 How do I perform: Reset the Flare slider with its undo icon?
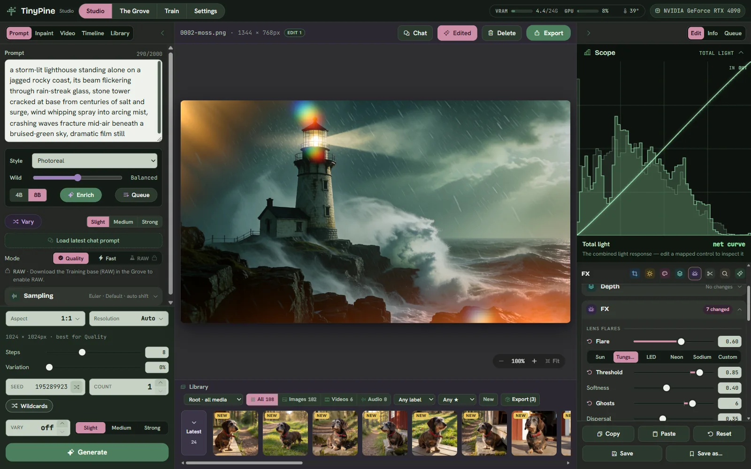tap(590, 341)
